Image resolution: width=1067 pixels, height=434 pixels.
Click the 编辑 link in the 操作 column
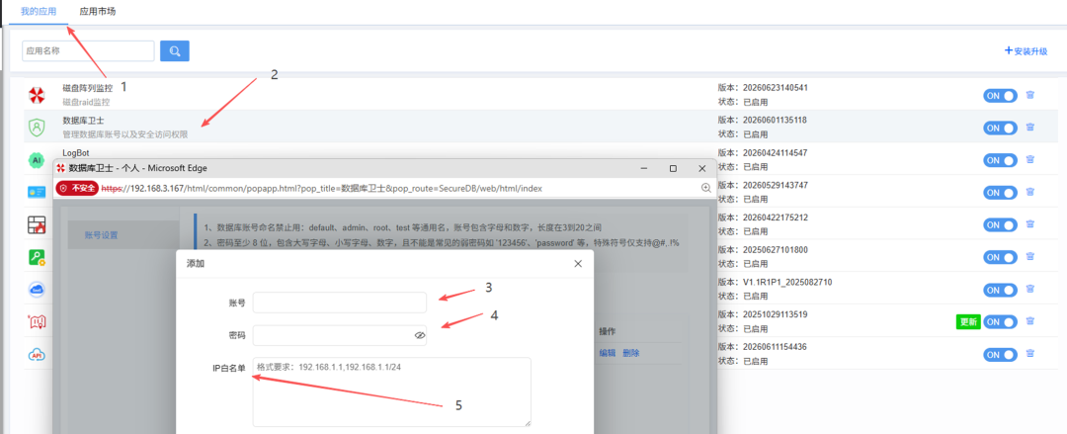[607, 353]
